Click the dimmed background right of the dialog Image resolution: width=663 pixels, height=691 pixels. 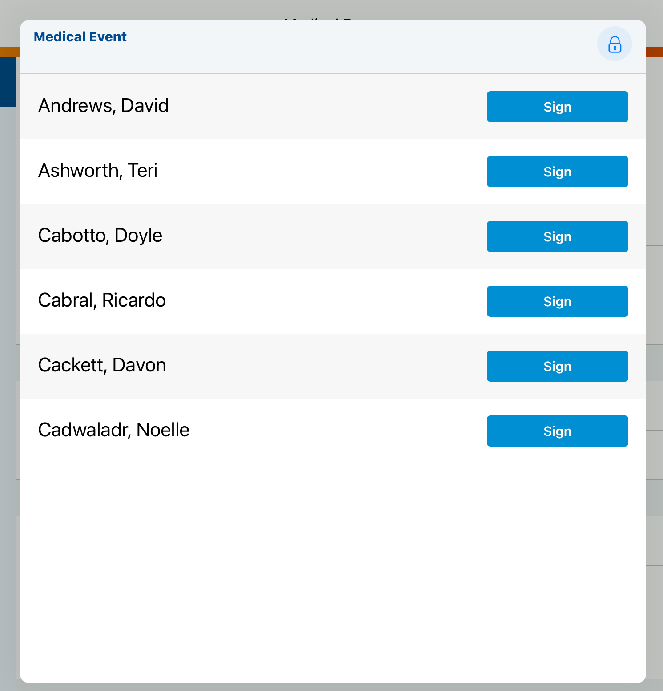click(x=655, y=311)
